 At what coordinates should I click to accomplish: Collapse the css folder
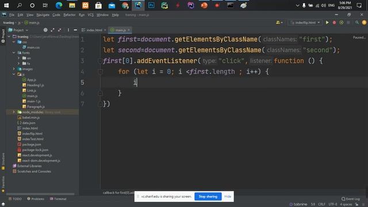click(14, 42)
